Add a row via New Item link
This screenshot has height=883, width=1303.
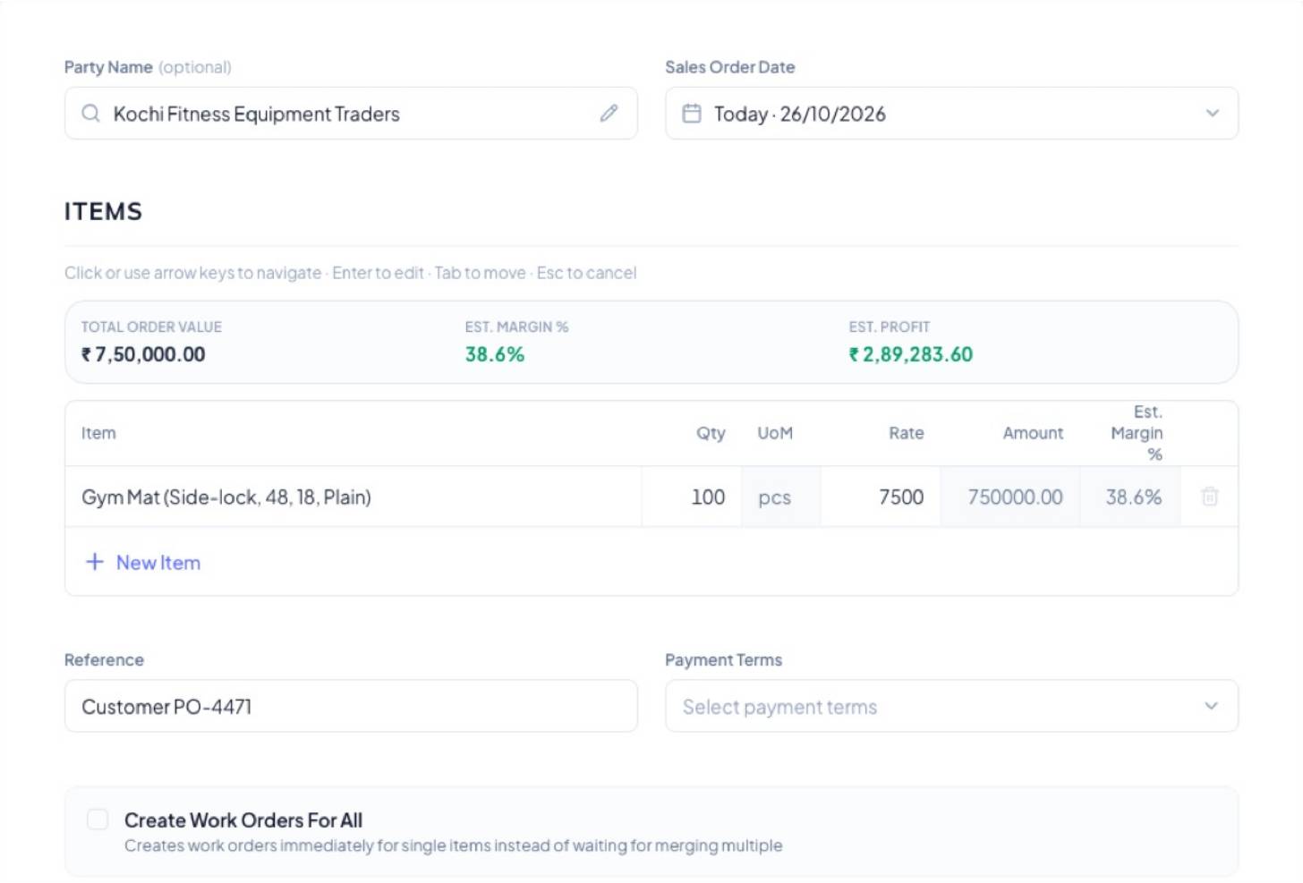point(158,563)
